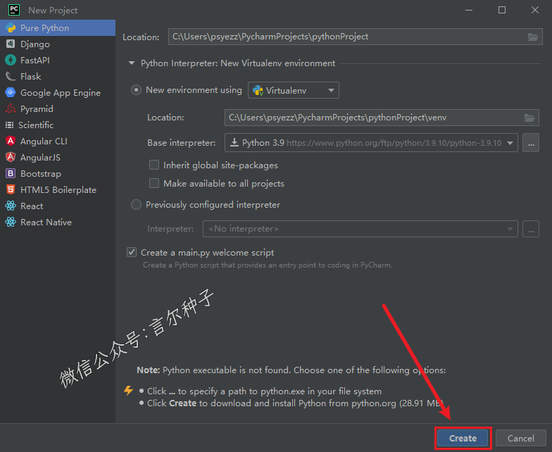Click the Scientific project icon
Viewport: 552px width, 452px height.
pyautogui.click(x=10, y=125)
